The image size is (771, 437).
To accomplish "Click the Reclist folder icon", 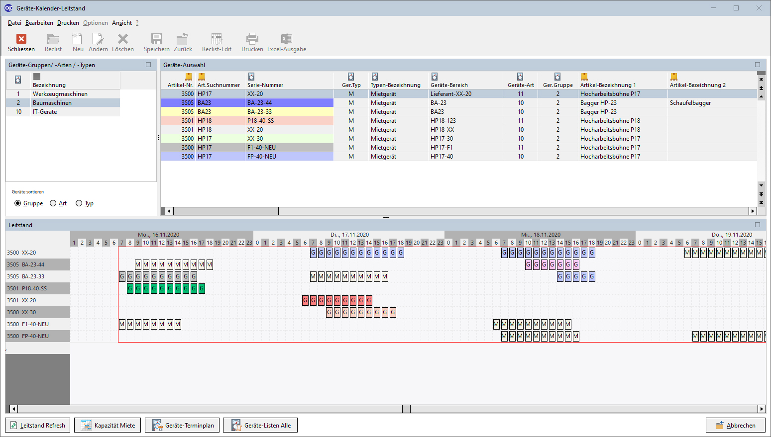I will [x=53, y=39].
